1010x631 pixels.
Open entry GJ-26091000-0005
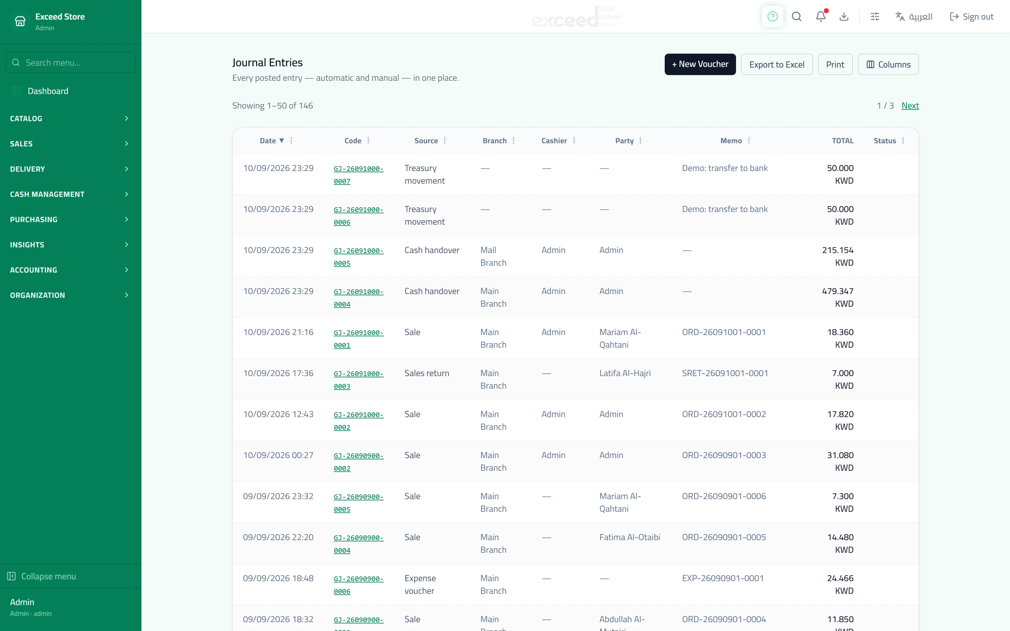point(359,257)
